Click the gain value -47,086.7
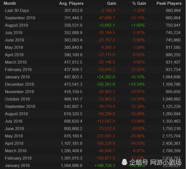This screenshot has width=186, height=169. tap(106, 18)
